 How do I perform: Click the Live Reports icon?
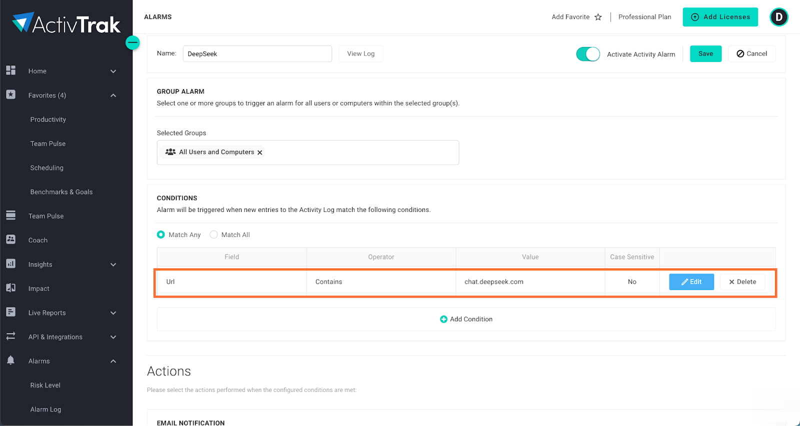pos(11,312)
